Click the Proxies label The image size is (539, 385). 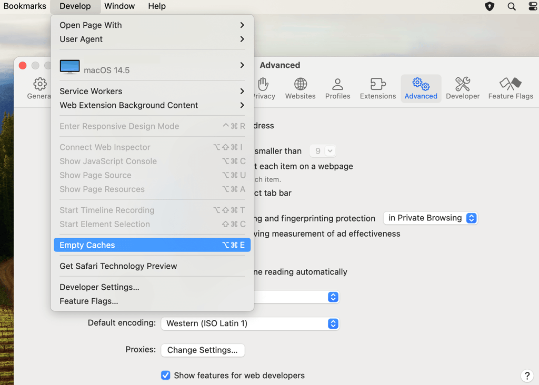140,350
